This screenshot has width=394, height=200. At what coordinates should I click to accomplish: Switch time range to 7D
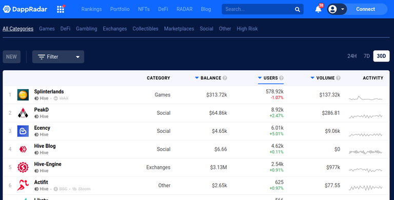(x=367, y=56)
